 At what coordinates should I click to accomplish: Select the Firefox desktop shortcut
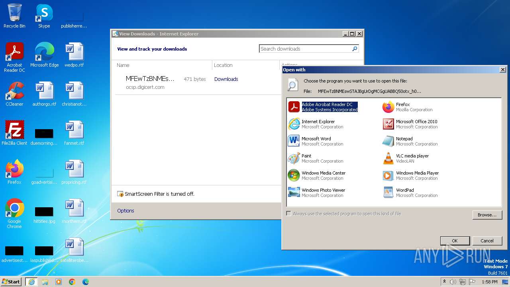tap(14, 172)
